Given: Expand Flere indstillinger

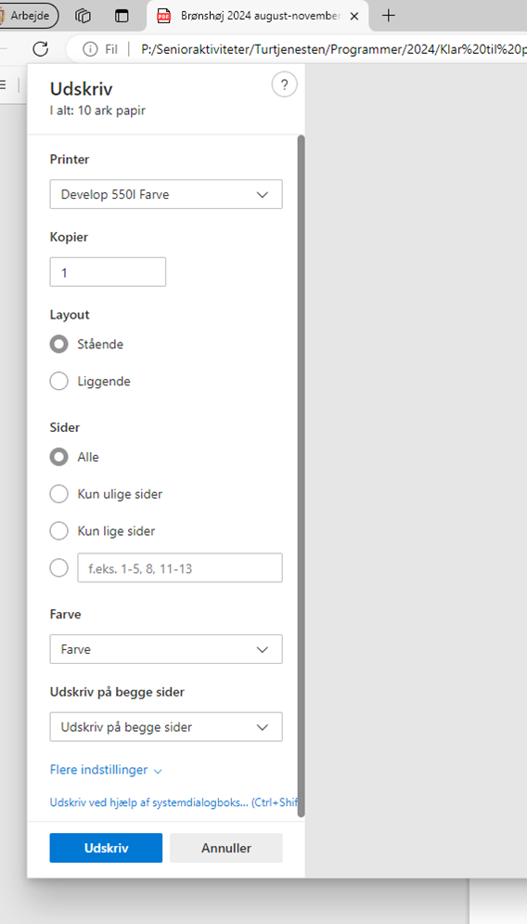Looking at the screenshot, I should [106, 770].
